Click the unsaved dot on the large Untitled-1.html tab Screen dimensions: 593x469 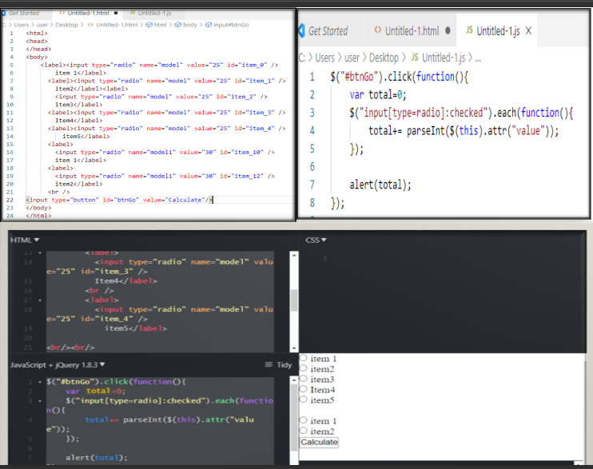tap(448, 30)
